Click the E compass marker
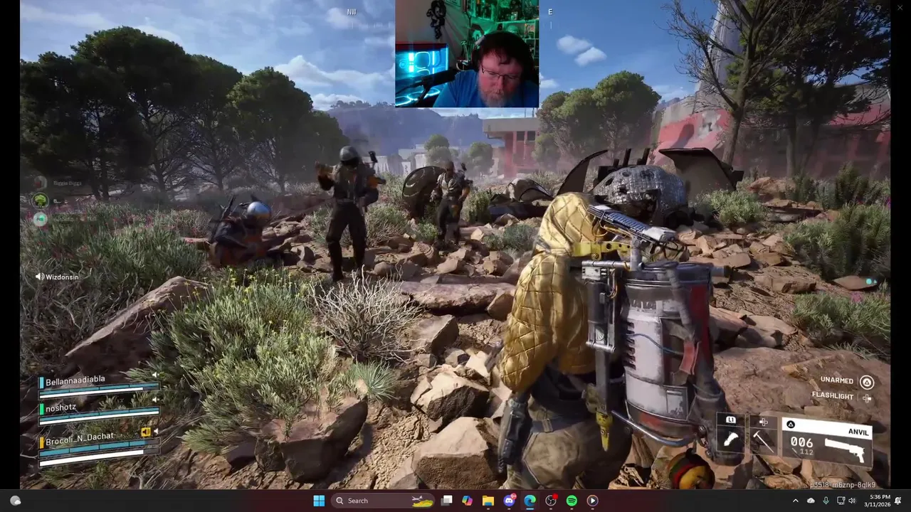911x512 pixels. (550, 12)
